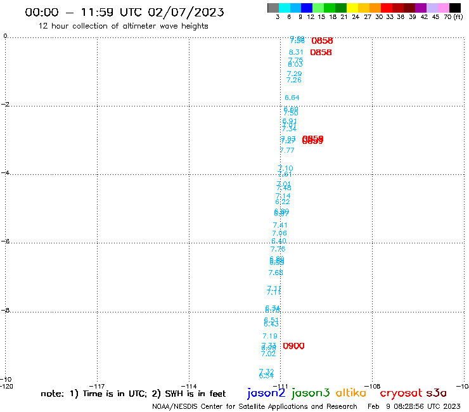Click the 6.22 wave height reading
Viewport: 469px width, 412px height.
click(x=283, y=202)
